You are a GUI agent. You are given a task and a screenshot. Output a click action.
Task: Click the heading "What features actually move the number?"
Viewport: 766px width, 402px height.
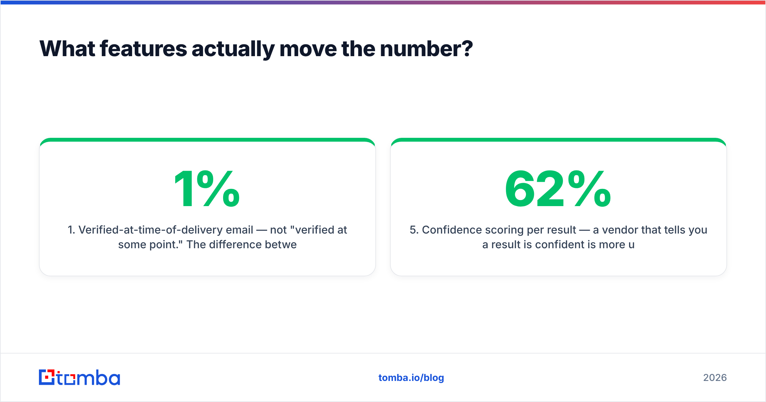tap(256, 49)
